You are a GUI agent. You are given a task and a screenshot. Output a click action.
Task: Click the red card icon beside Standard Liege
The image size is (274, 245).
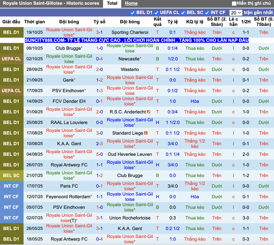coord(146,133)
